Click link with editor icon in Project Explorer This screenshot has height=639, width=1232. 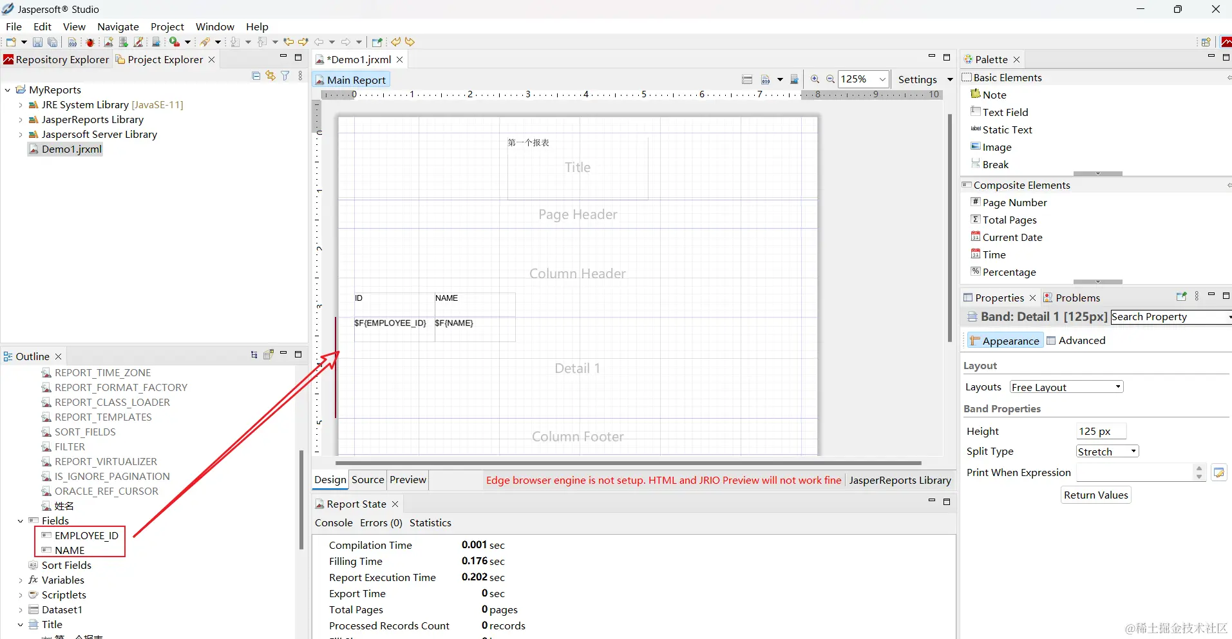(270, 76)
